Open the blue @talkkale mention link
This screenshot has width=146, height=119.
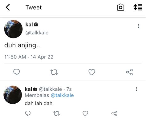point(62,95)
